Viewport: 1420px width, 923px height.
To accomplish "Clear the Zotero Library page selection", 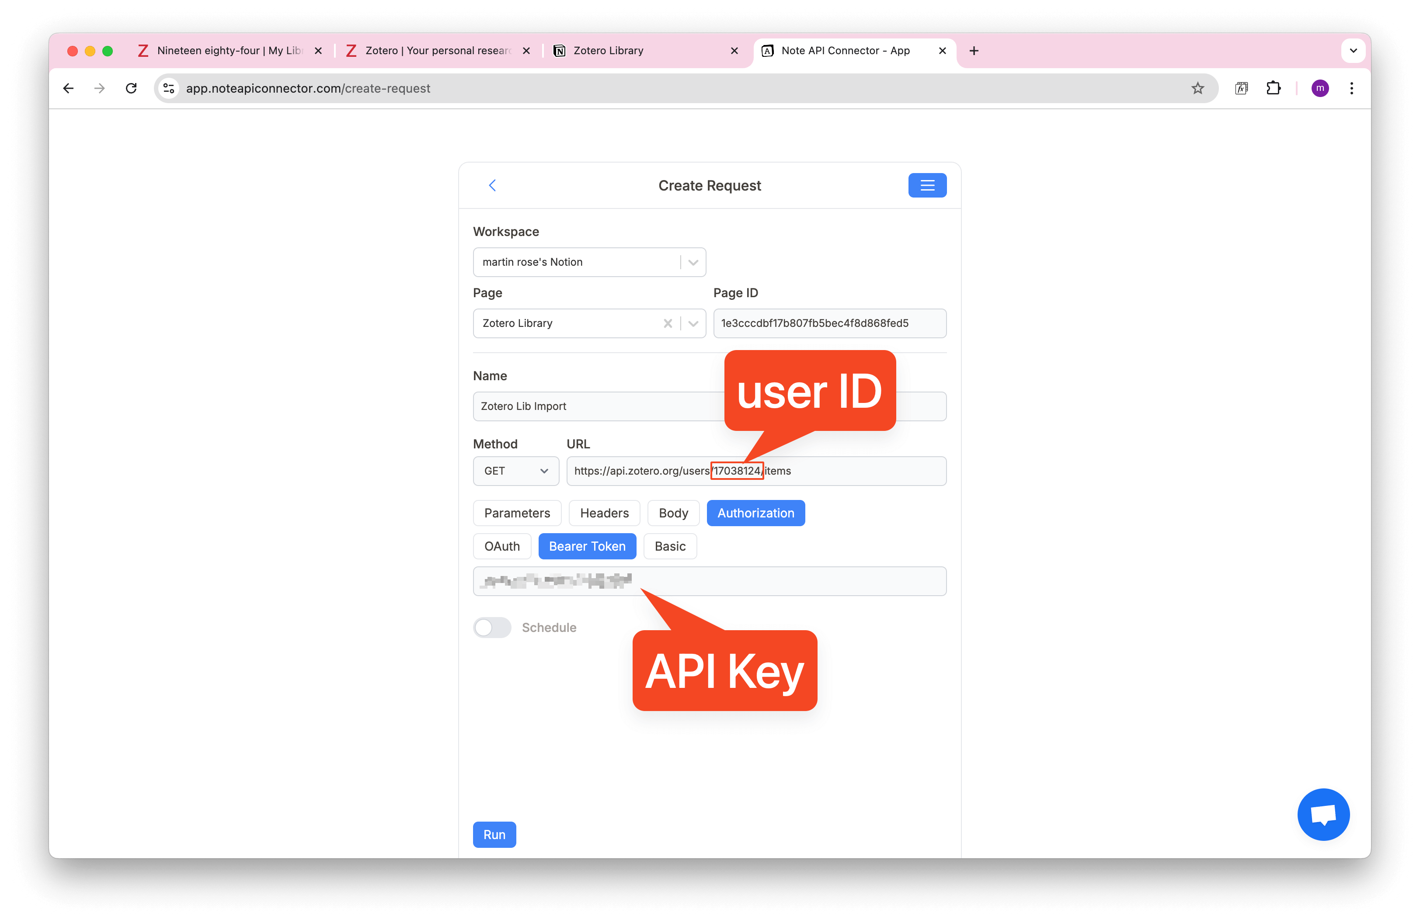I will (x=668, y=323).
